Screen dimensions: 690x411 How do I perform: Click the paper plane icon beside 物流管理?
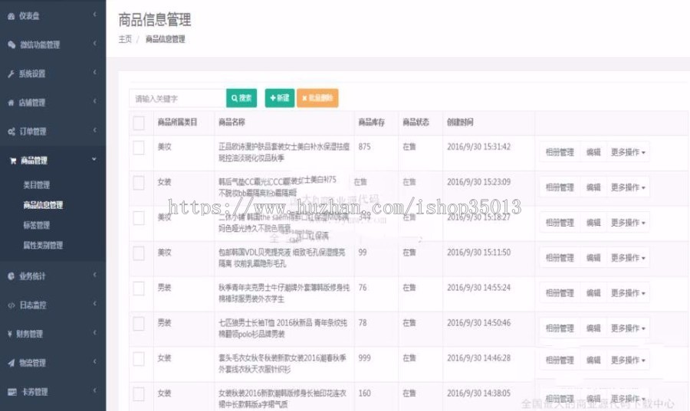tap(11, 363)
